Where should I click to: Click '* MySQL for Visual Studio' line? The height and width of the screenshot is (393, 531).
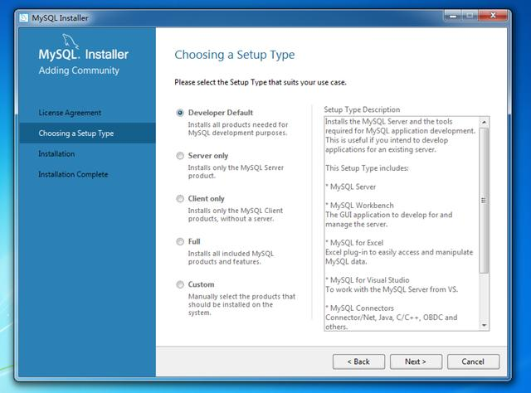(368, 280)
